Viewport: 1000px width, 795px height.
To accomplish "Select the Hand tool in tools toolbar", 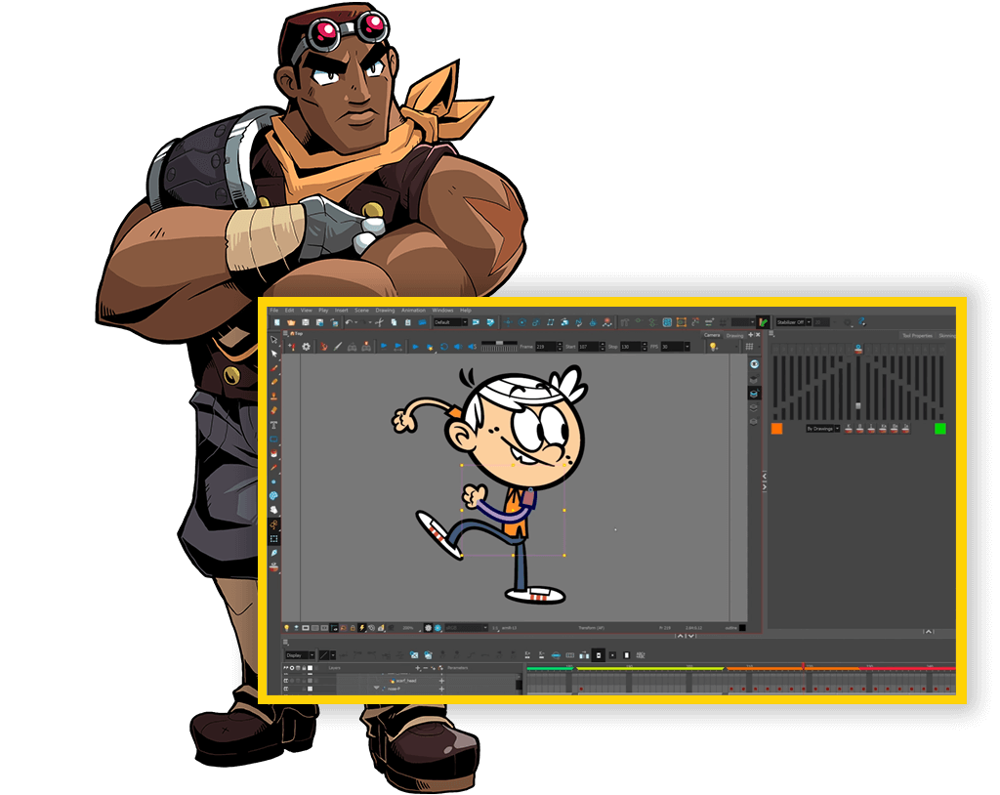I will (x=274, y=510).
